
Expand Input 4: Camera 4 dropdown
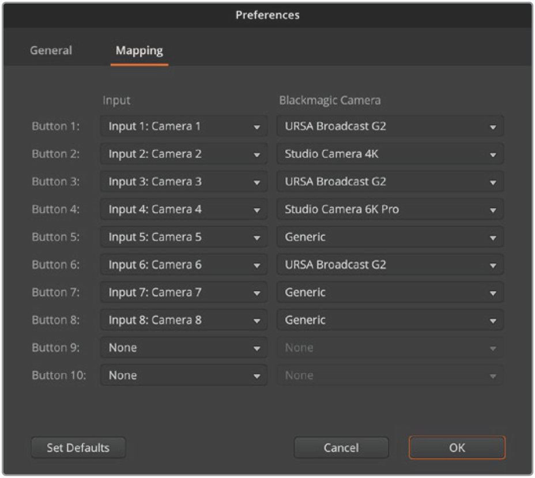184,209
